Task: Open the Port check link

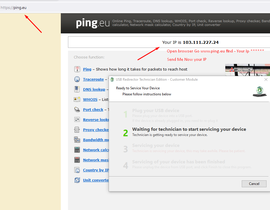Action: (x=93, y=109)
